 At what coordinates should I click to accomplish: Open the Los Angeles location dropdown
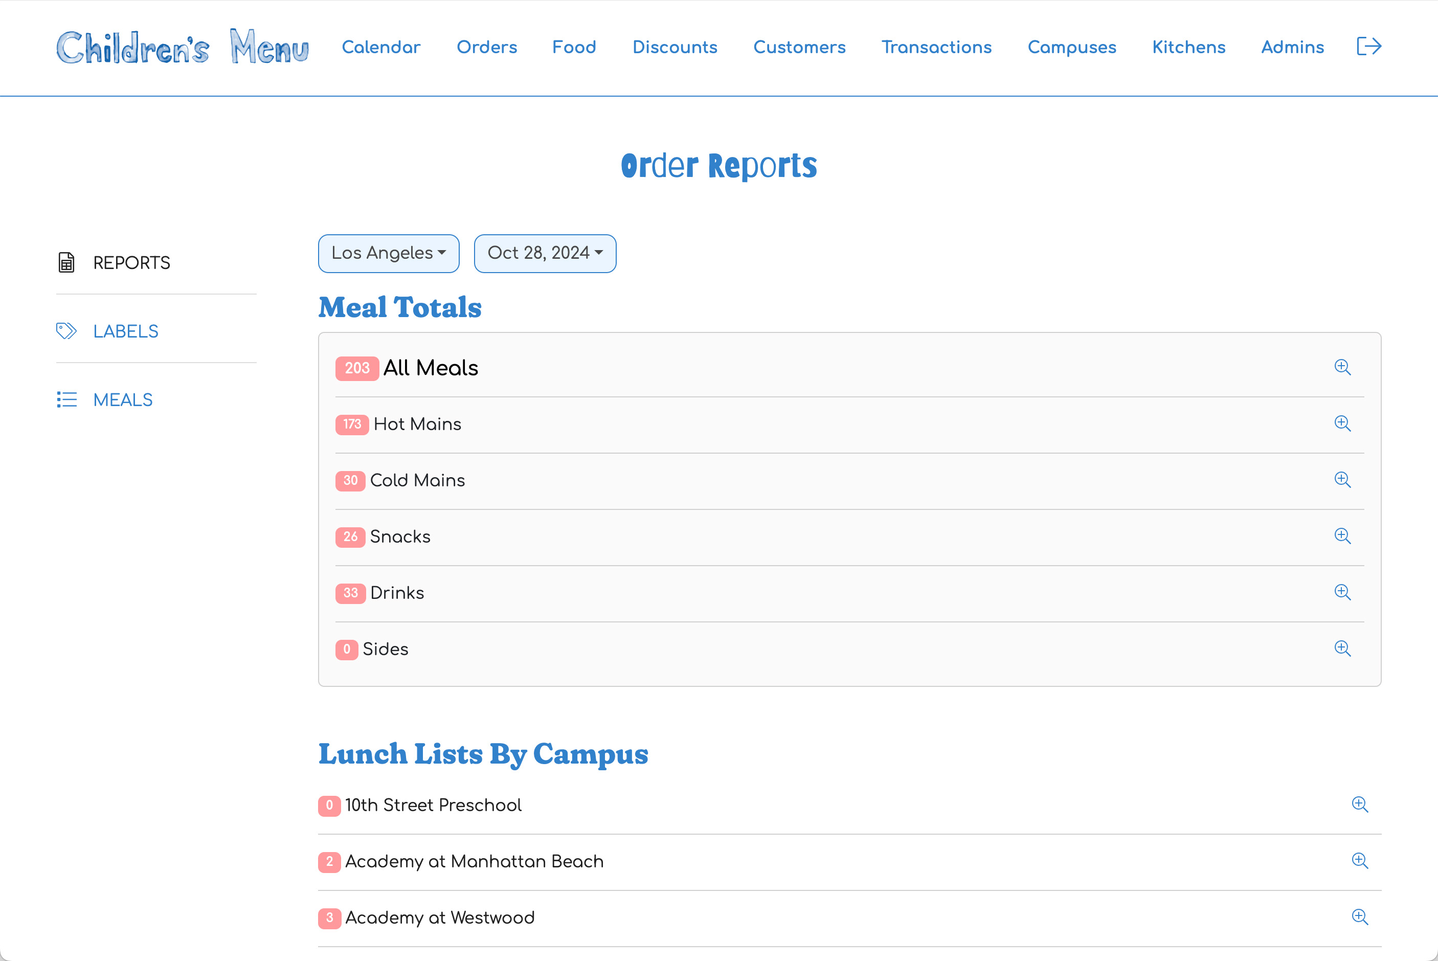(389, 253)
